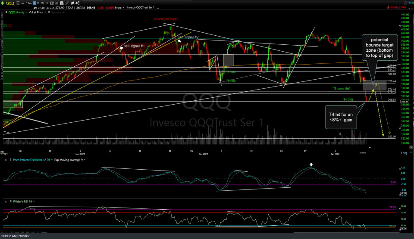This screenshot has height=239, width=414.
Task: Click the 79.74 RSI overbought level label
Action: tap(392, 207)
